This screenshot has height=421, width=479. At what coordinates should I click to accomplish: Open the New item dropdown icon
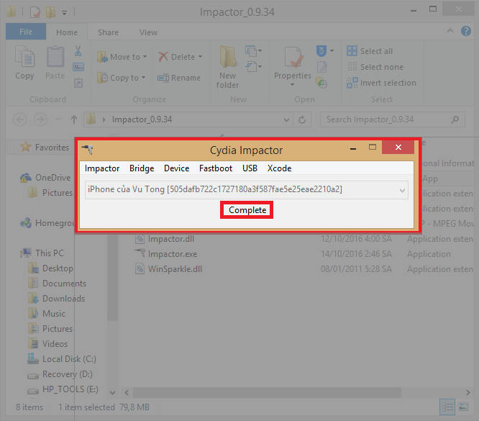[x=253, y=51]
